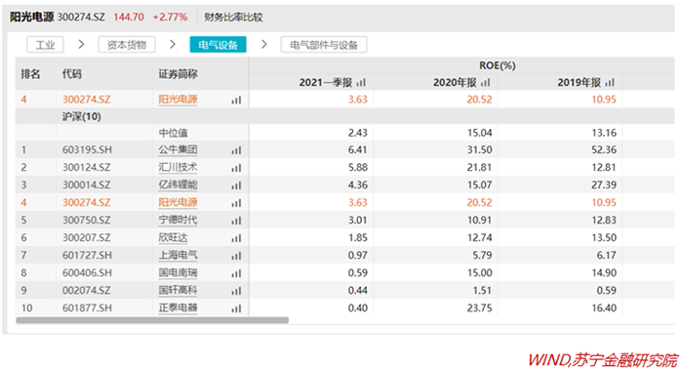Click chart icon beside 公牛集团 row

click(236, 150)
